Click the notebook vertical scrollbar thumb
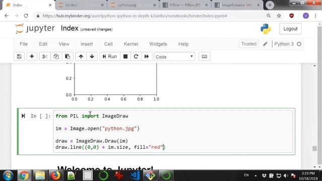The image size is (322, 181). (x=314, y=148)
